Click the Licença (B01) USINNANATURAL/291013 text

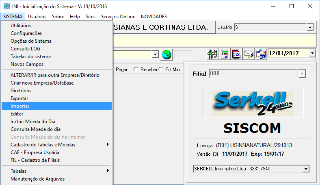244,145
